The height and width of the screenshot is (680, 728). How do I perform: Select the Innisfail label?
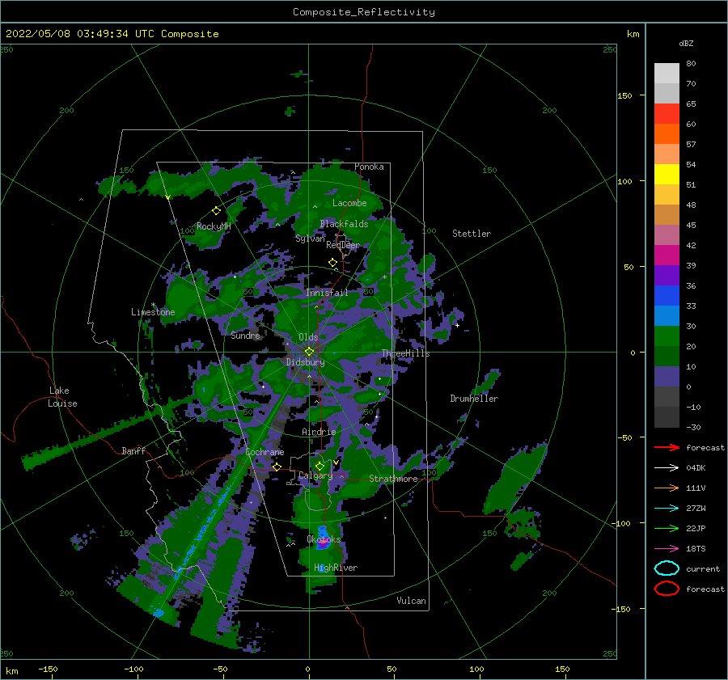pos(327,293)
